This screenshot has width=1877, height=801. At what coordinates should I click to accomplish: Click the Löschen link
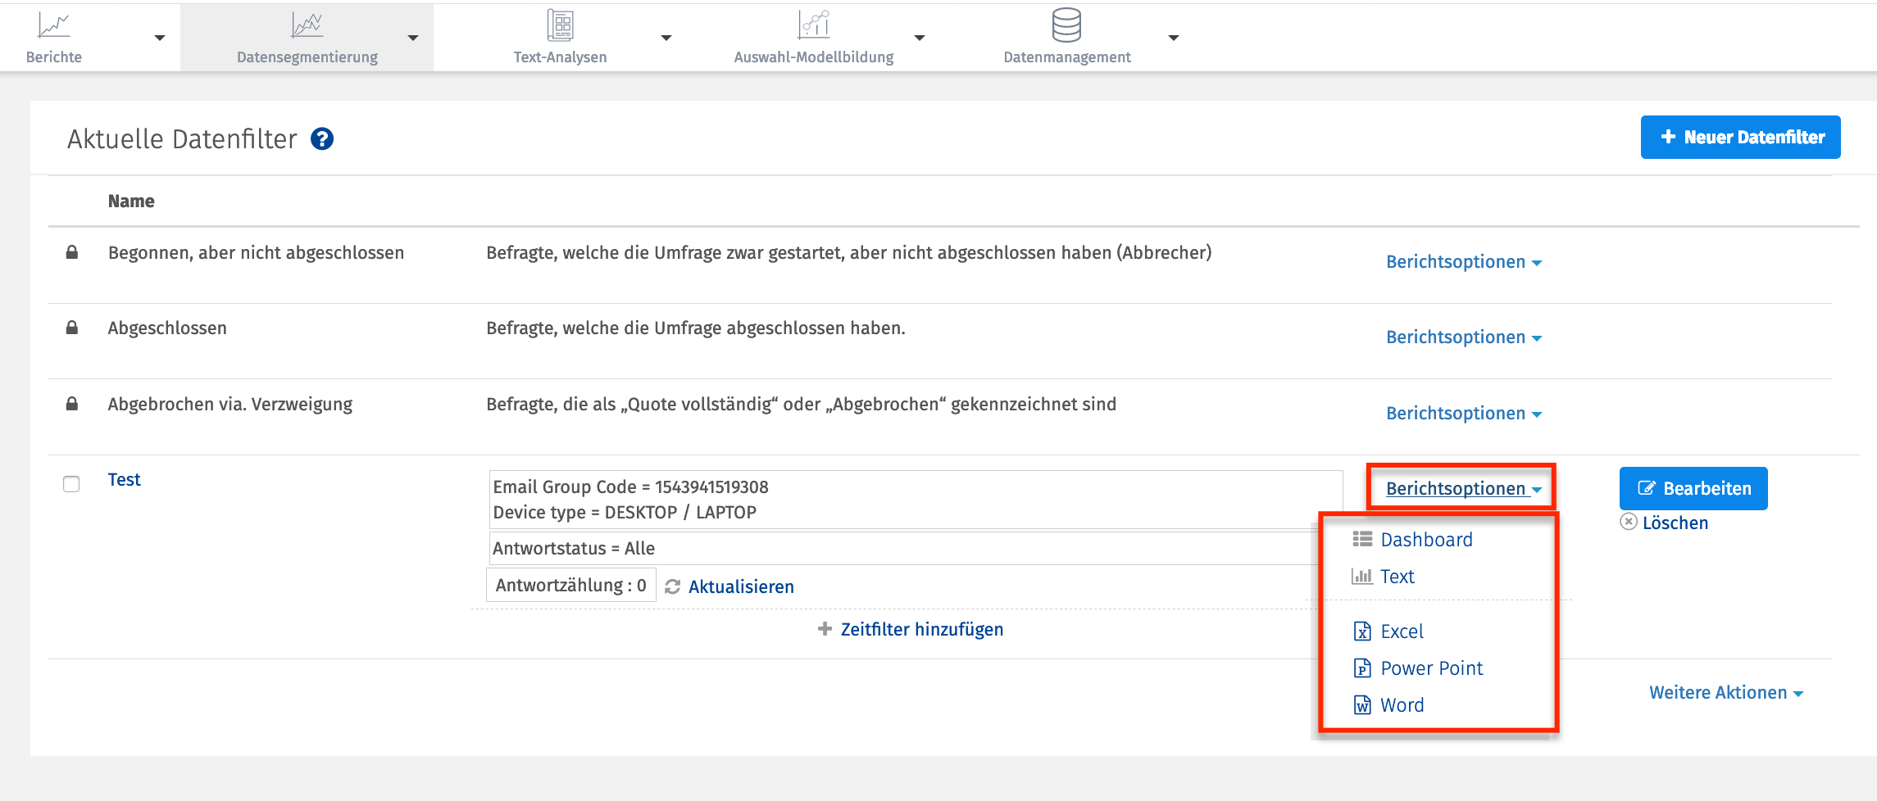[x=1675, y=523]
